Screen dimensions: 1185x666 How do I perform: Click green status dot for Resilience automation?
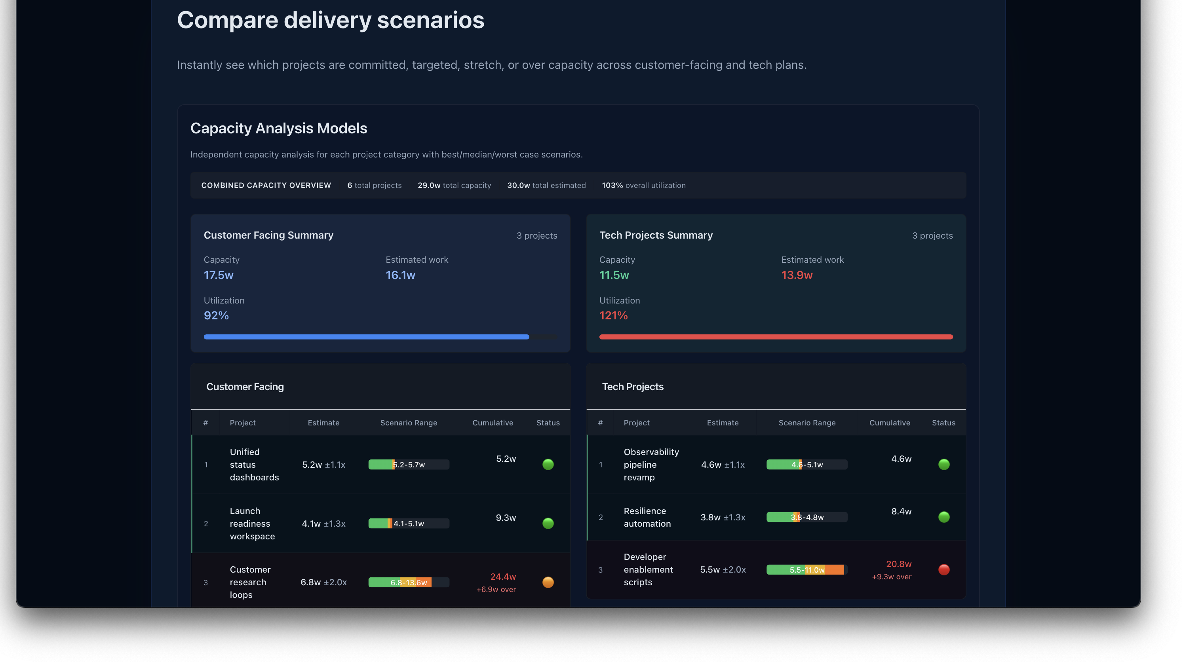pyautogui.click(x=943, y=517)
